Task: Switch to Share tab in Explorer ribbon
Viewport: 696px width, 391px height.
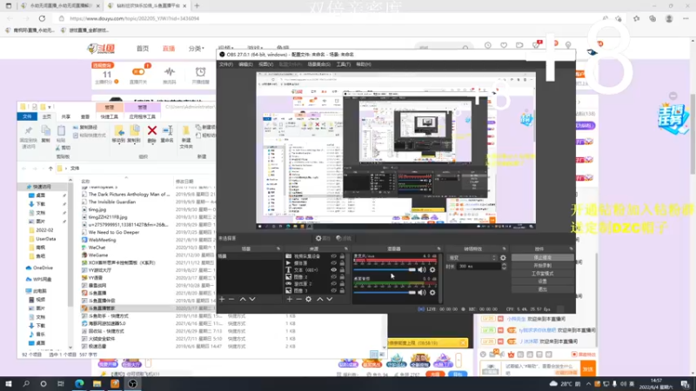Action: [x=66, y=116]
